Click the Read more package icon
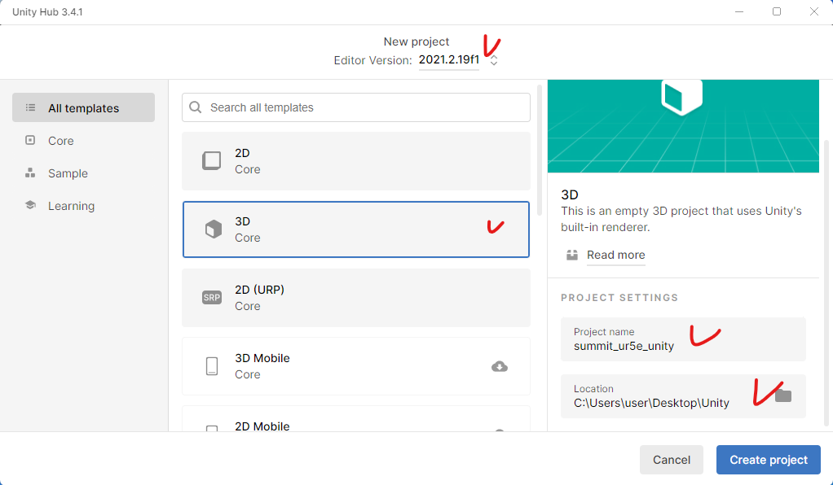The image size is (833, 485). tap(571, 255)
